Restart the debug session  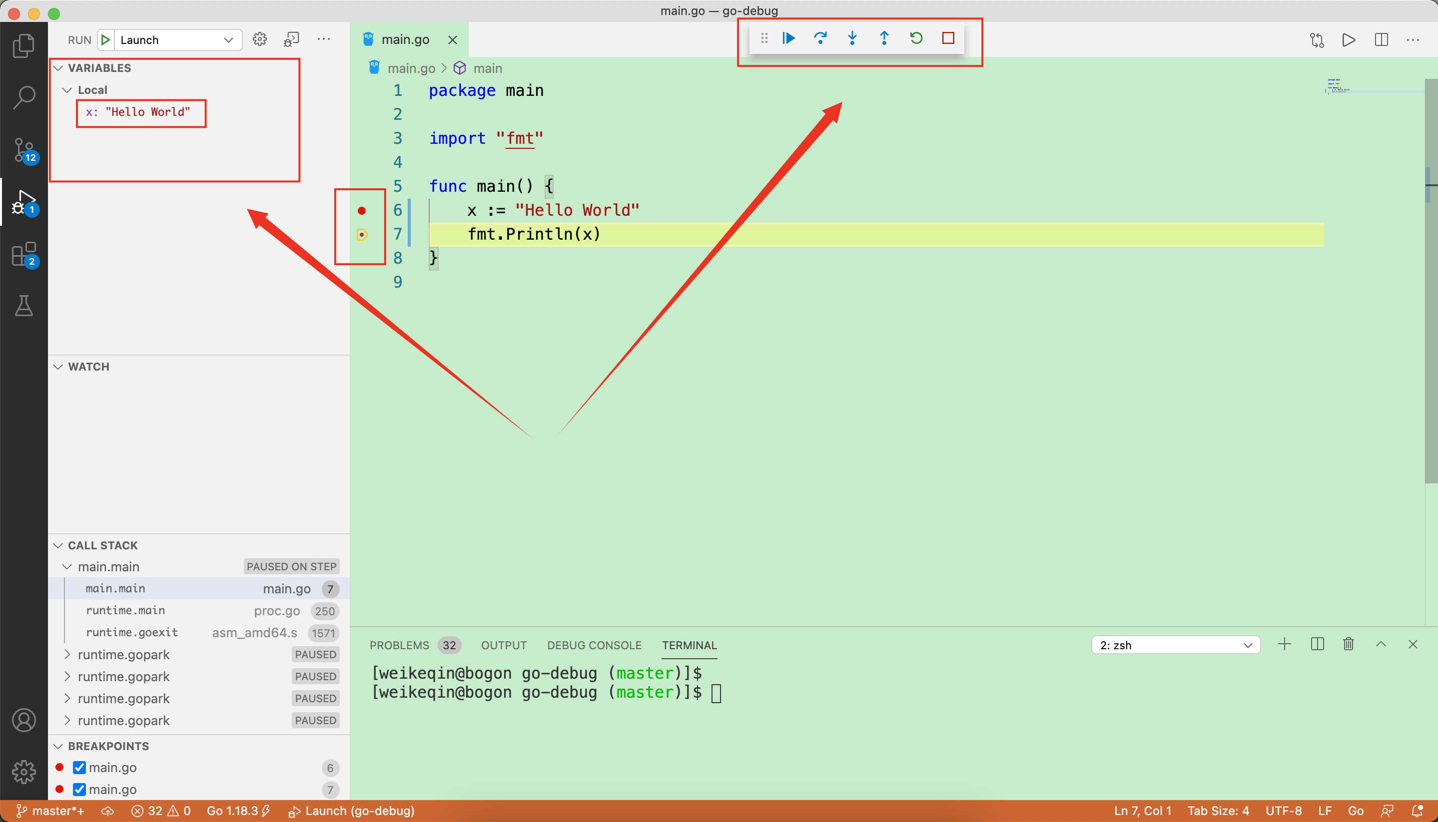(916, 38)
